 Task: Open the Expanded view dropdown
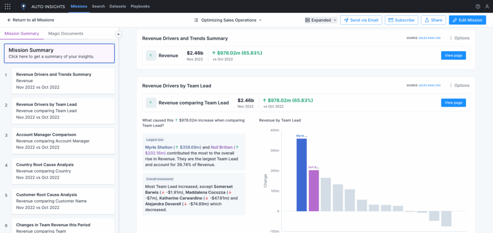coord(321,20)
